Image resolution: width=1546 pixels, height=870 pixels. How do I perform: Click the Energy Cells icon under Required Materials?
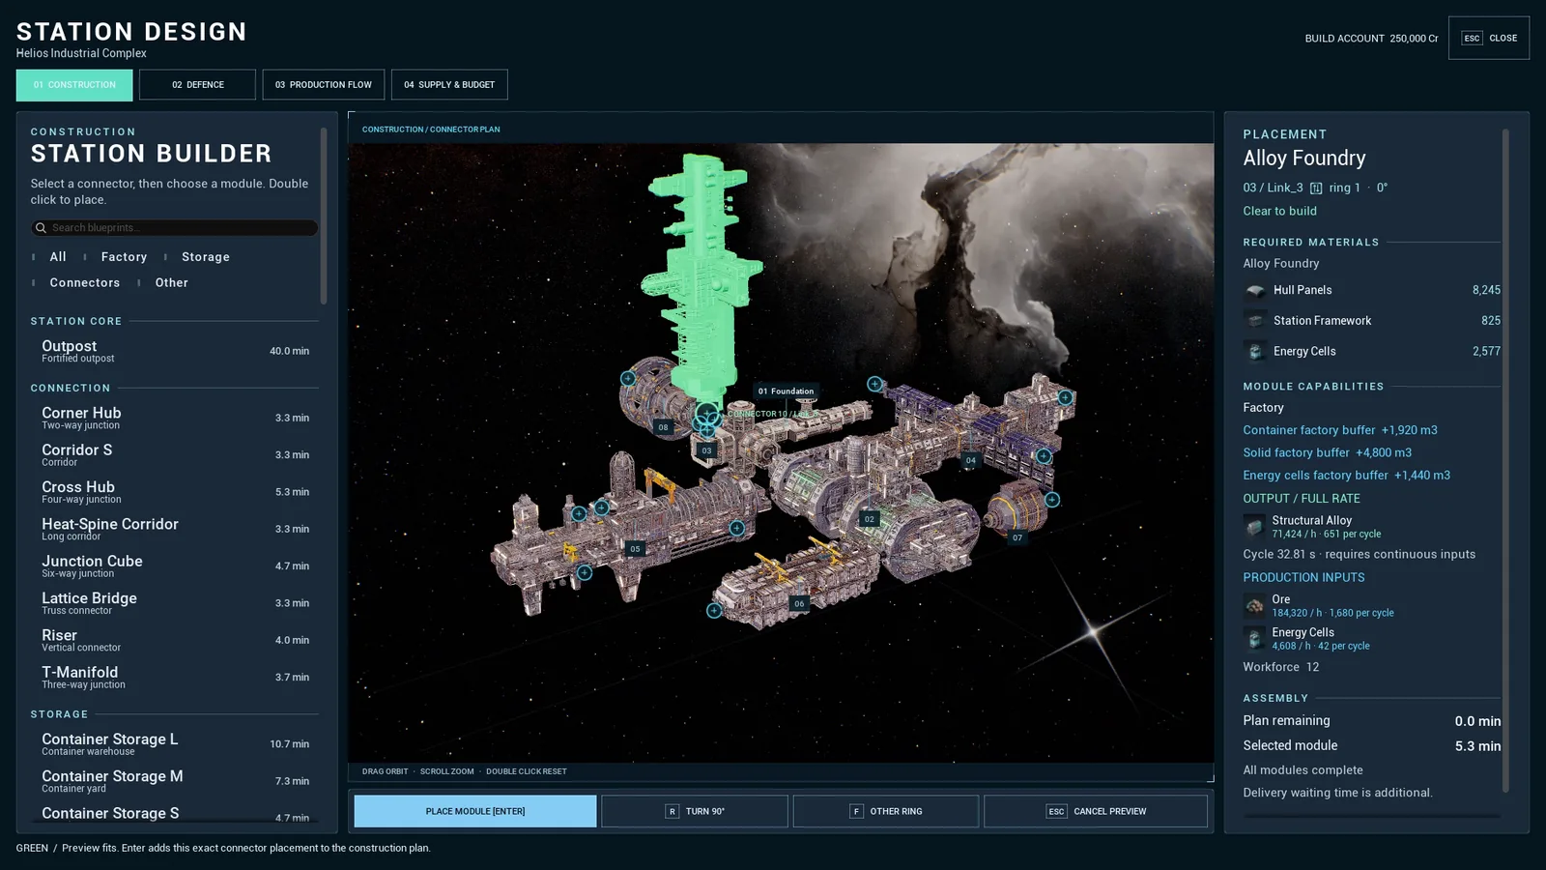click(x=1255, y=352)
